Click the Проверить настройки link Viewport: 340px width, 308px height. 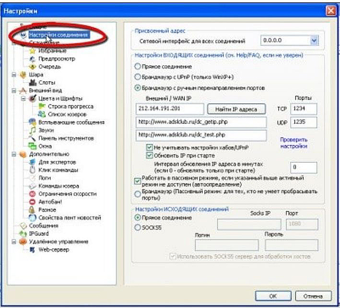(293, 143)
